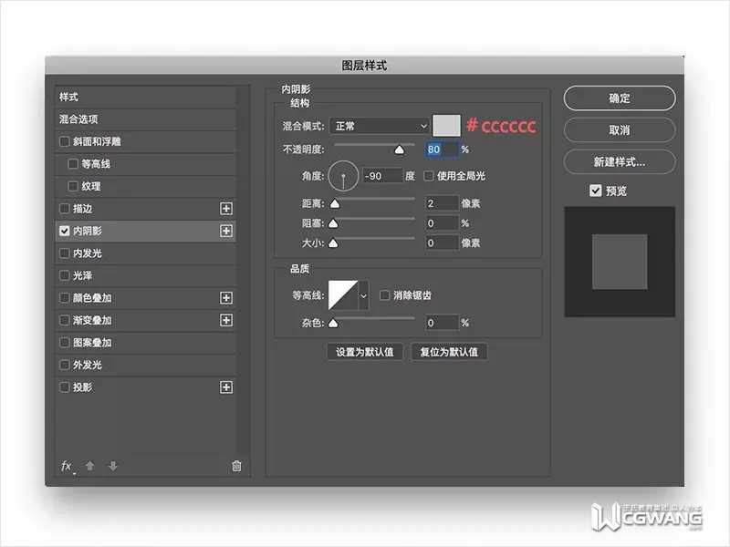Click the 等高线 contour thumbnail
Screen dimensions: 730x547
pyautogui.click(x=343, y=295)
